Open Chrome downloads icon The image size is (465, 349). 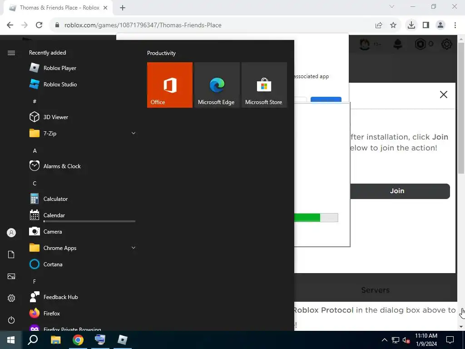pos(411,25)
